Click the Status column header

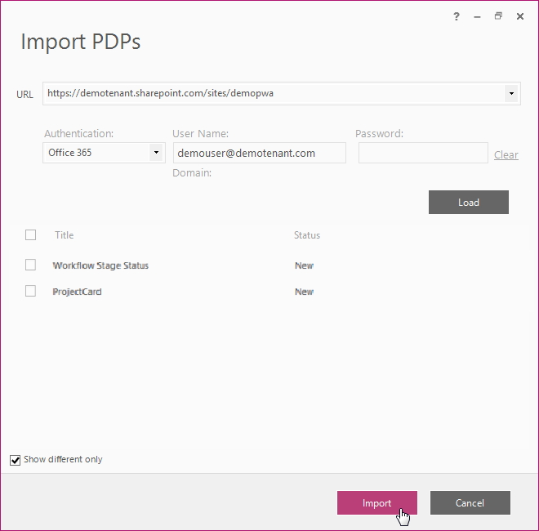pos(307,235)
